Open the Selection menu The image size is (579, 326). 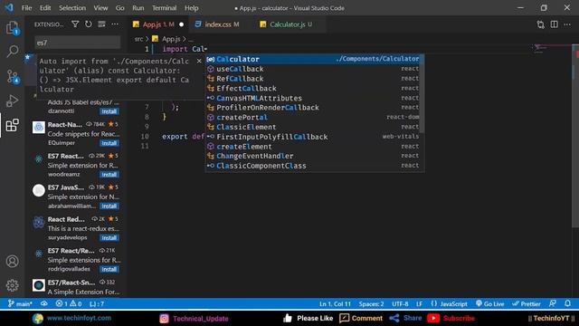72,8
